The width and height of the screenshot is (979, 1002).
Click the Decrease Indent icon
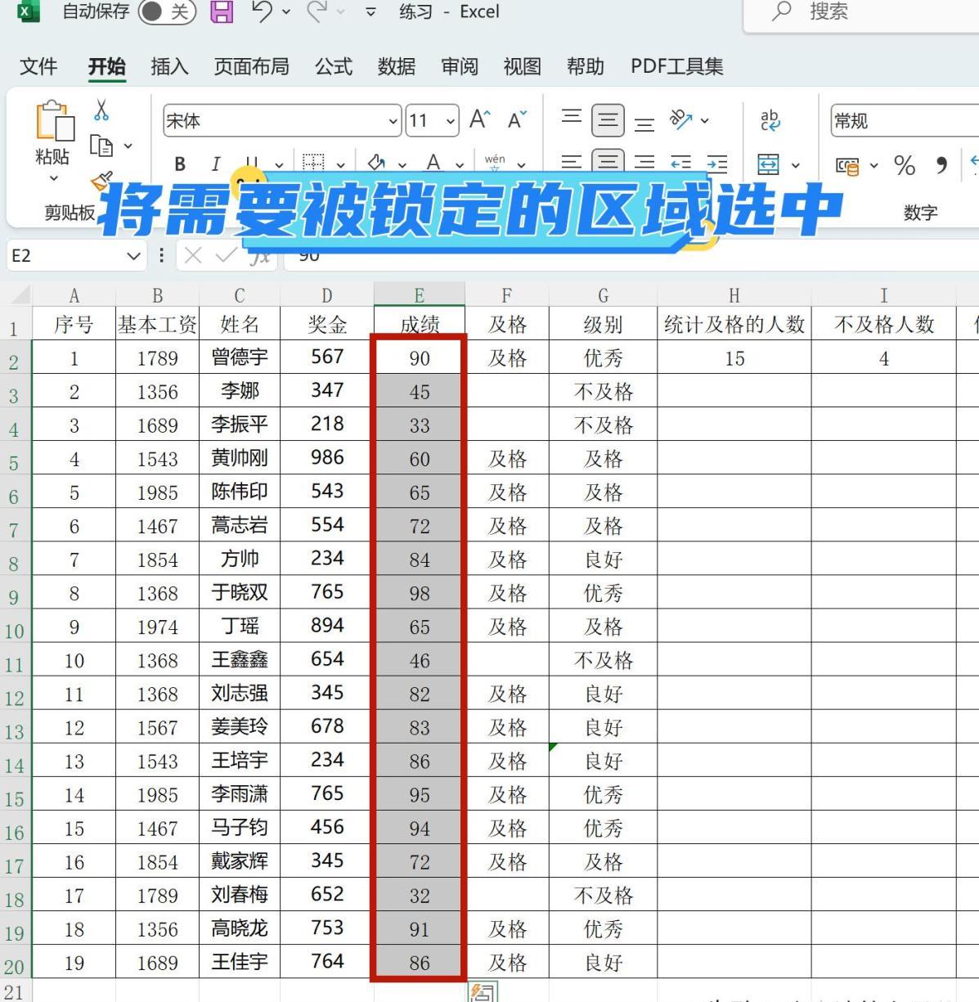coord(680,163)
